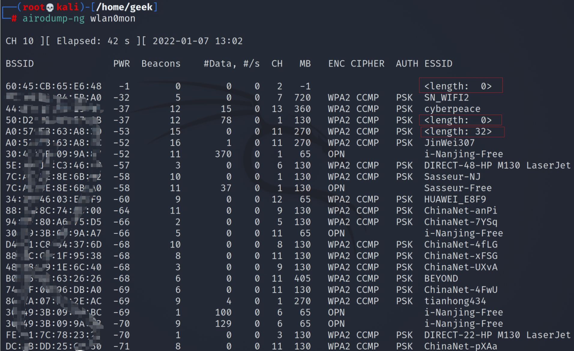Select the ChinaNet-anPi ESSID
The height and width of the screenshot is (351, 574).
pos(461,211)
